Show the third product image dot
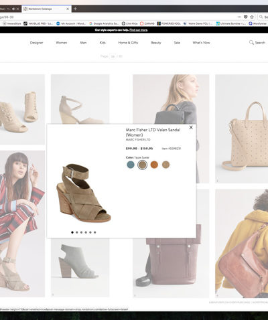 [x=81, y=232]
